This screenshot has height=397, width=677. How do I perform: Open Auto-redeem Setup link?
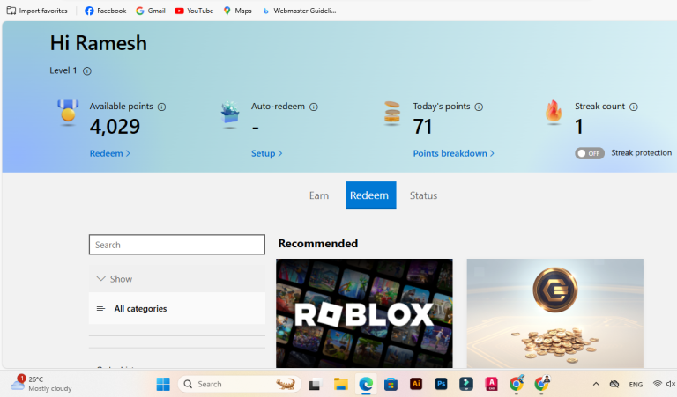(x=267, y=153)
